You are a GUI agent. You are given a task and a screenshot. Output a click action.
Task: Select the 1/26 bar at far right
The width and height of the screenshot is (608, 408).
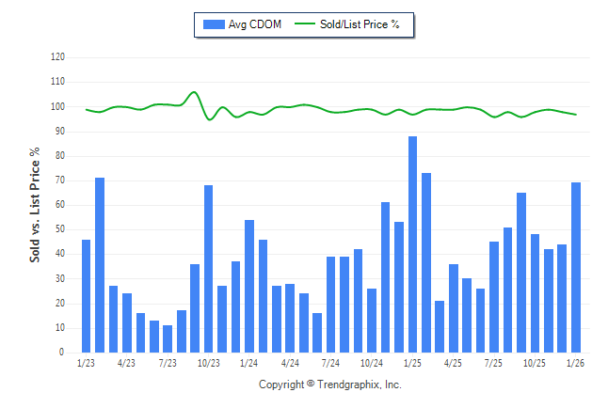coord(576,268)
